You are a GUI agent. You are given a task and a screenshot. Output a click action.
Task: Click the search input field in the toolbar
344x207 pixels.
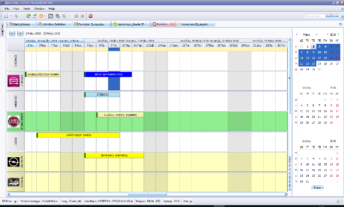click(x=314, y=16)
